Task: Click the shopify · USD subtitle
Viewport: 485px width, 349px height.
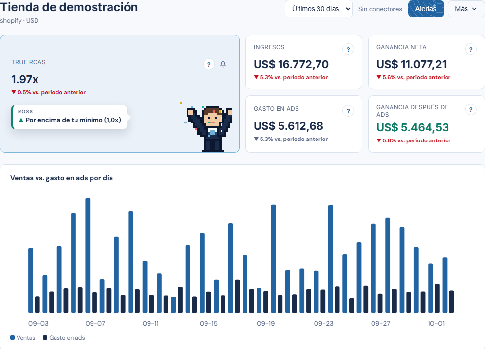Action: (x=19, y=21)
